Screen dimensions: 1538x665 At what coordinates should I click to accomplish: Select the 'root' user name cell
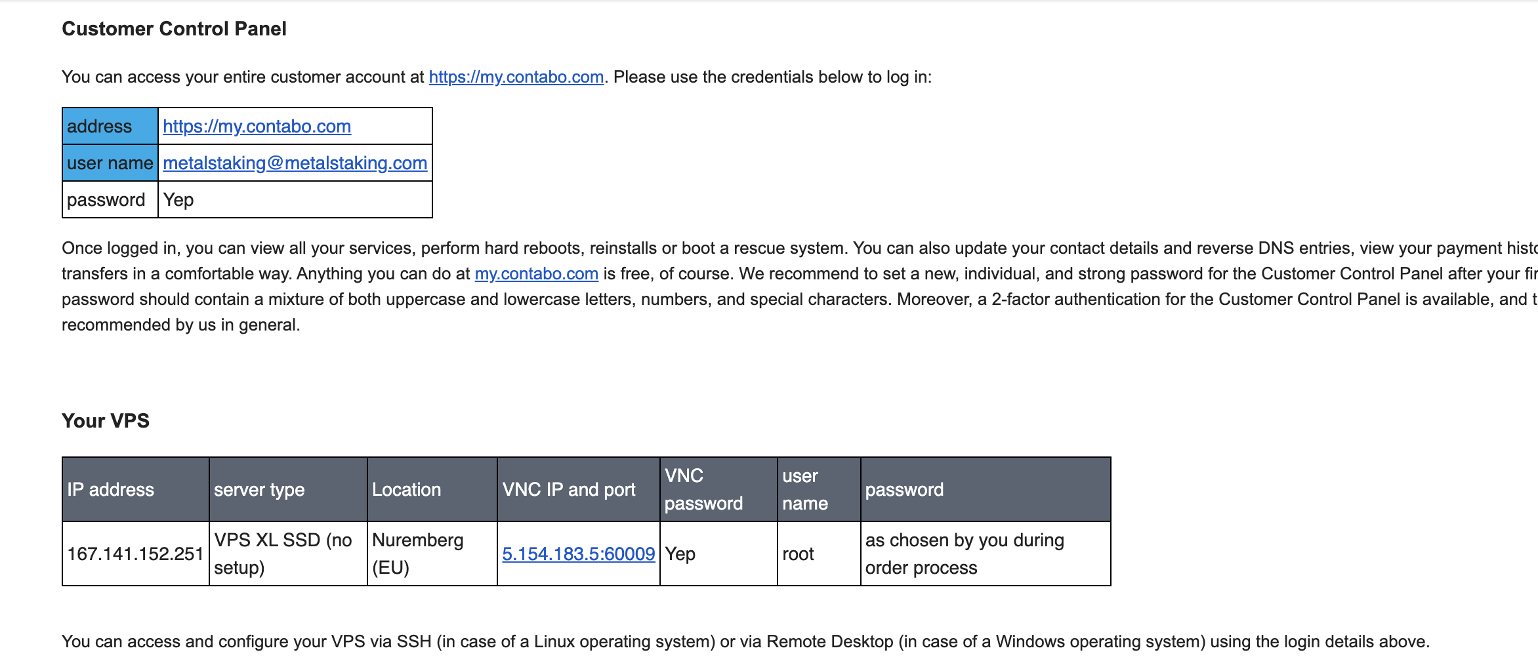pos(819,554)
